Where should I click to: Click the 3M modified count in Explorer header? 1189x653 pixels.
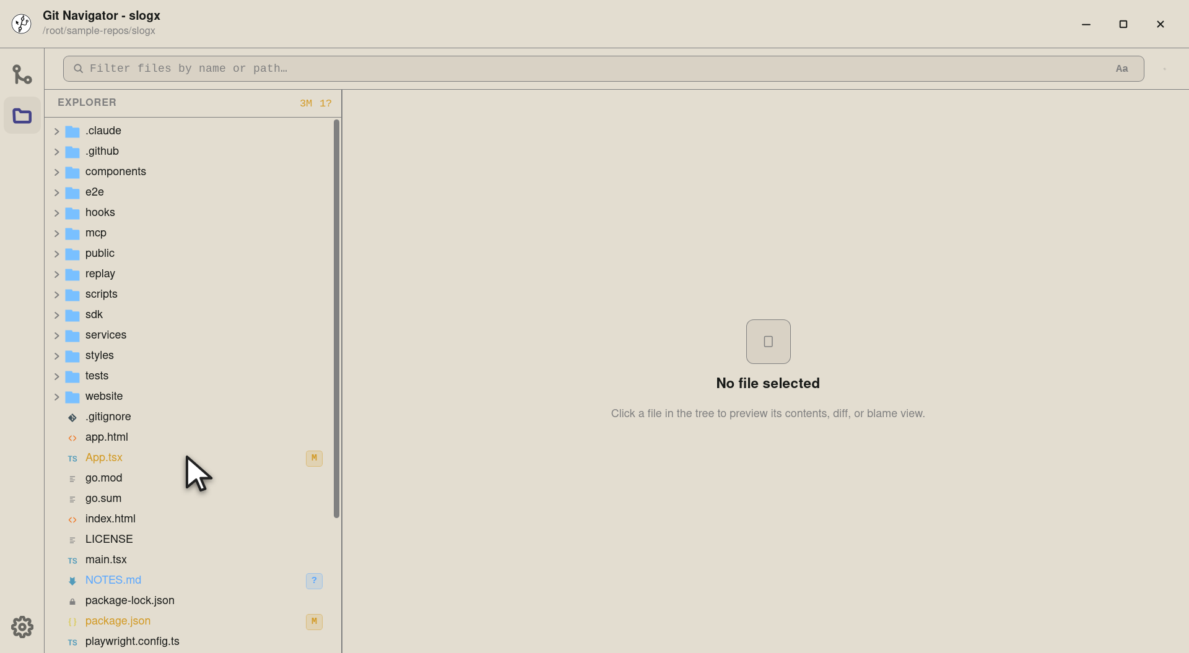pyautogui.click(x=306, y=103)
